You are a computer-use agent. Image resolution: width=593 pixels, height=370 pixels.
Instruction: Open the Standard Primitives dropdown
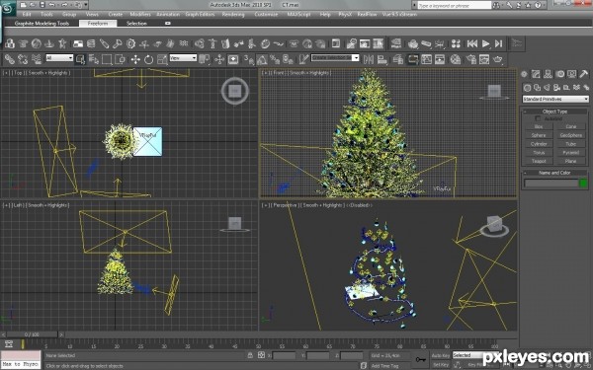pyautogui.click(x=555, y=99)
